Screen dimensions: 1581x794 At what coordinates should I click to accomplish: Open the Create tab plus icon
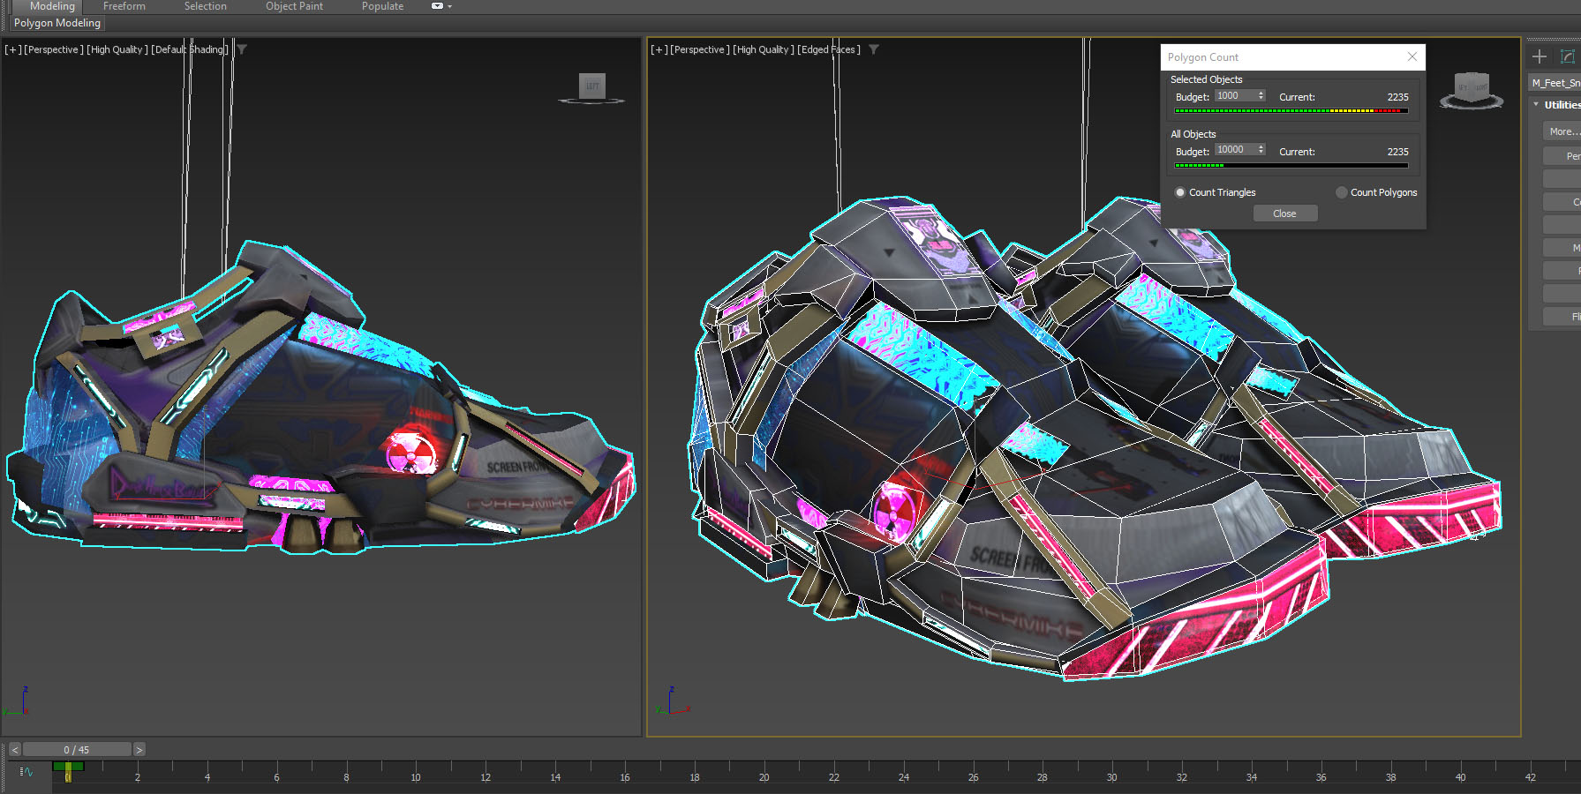(x=1540, y=56)
